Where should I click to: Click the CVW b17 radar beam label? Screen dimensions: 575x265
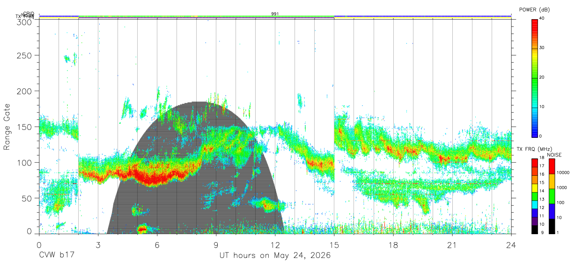tap(57, 256)
